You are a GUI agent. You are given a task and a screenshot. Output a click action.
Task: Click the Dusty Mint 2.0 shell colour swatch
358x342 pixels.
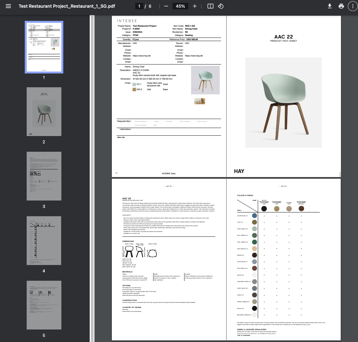(254, 229)
